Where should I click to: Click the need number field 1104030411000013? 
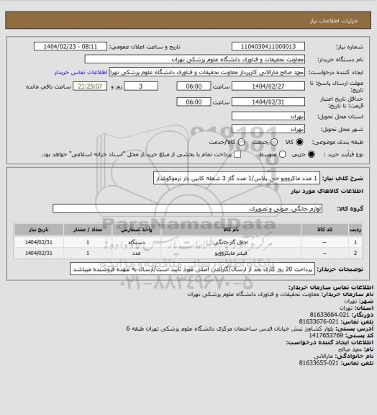click(268, 46)
